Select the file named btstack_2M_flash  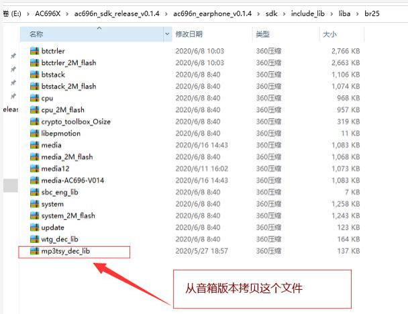click(68, 87)
